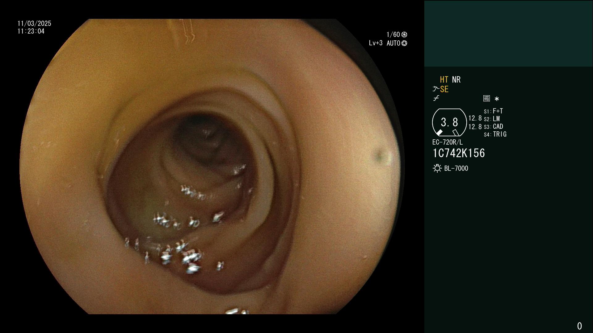
Task: Click the scope tip diameter diagram
Action: 449,122
